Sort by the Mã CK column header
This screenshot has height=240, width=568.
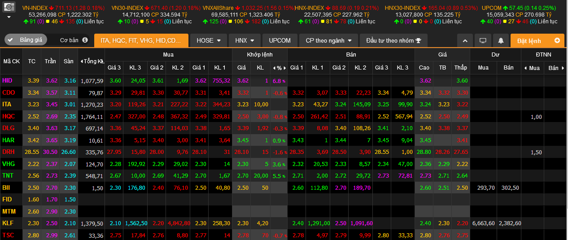(12, 61)
